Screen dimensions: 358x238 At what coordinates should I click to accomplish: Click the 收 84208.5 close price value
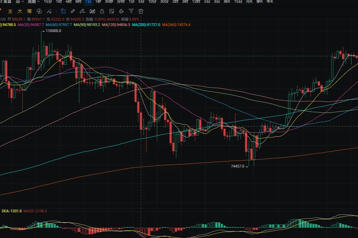coord(75,19)
